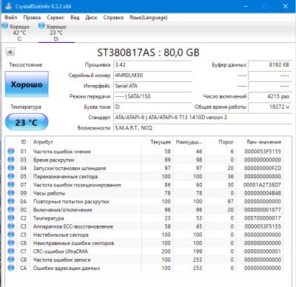Select the Время раскрутки attribute text

[x=53, y=160]
